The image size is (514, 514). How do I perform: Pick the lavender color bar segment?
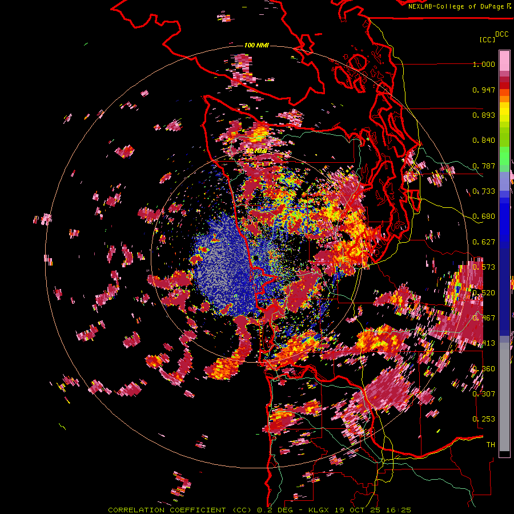pos(504,182)
